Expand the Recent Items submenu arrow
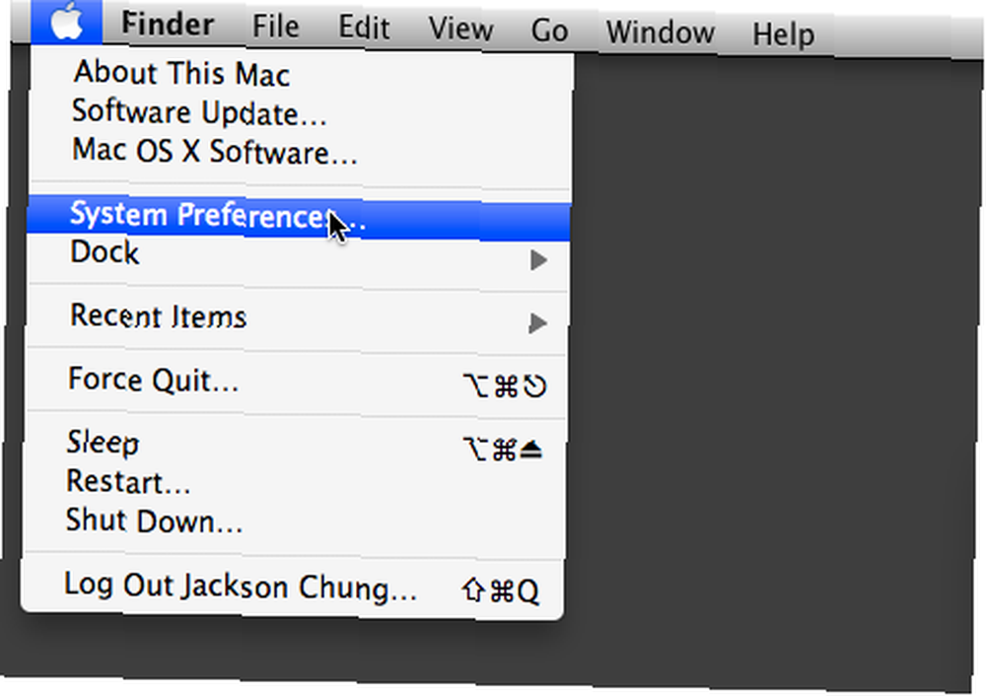 tap(537, 323)
